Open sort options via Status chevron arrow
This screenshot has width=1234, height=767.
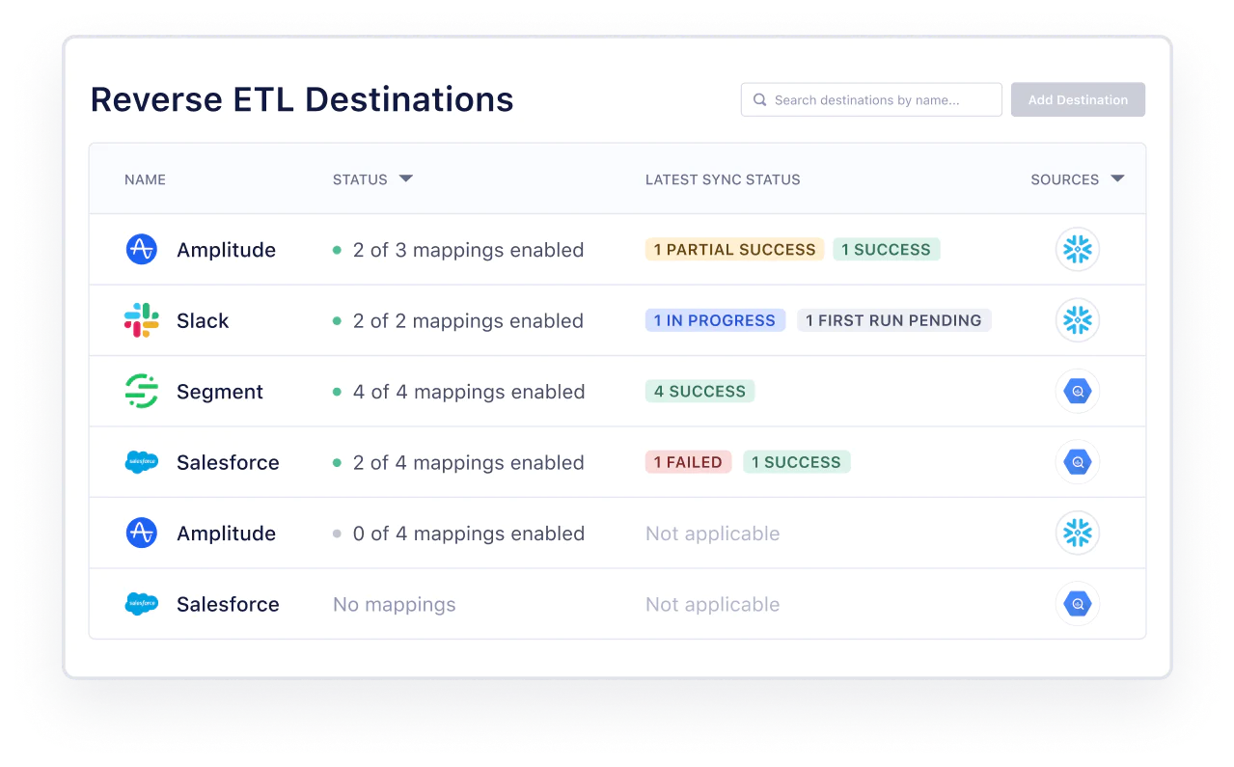(x=405, y=178)
